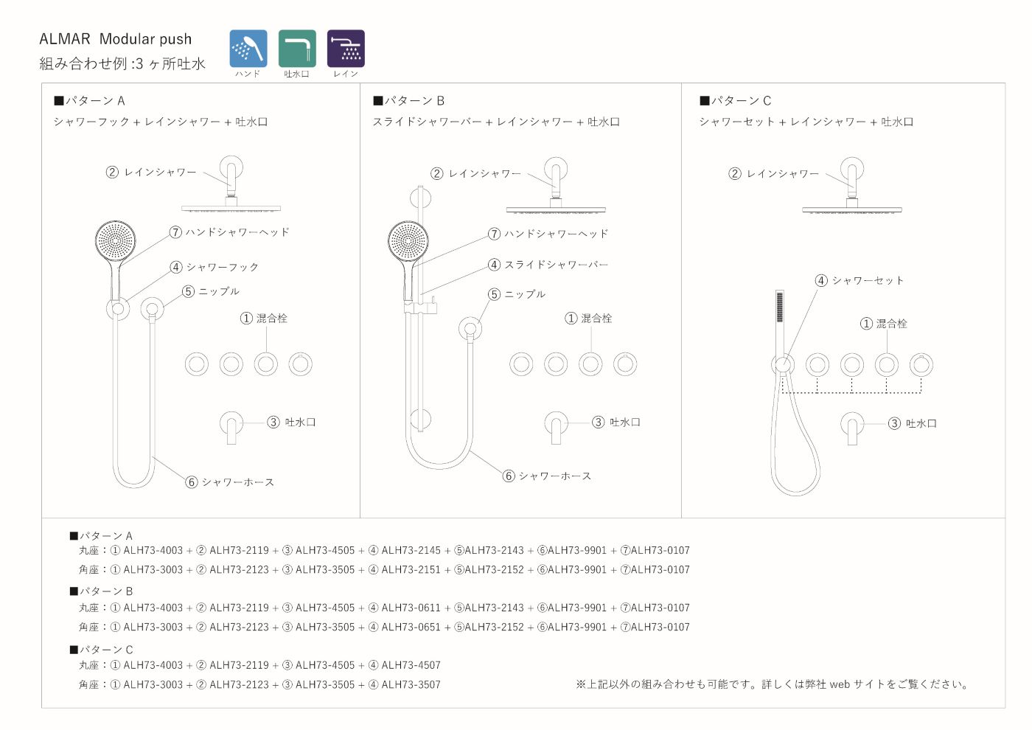Click Pattern B label ⑤ ニップル
The width and height of the screenshot is (1032, 730).
517,294
